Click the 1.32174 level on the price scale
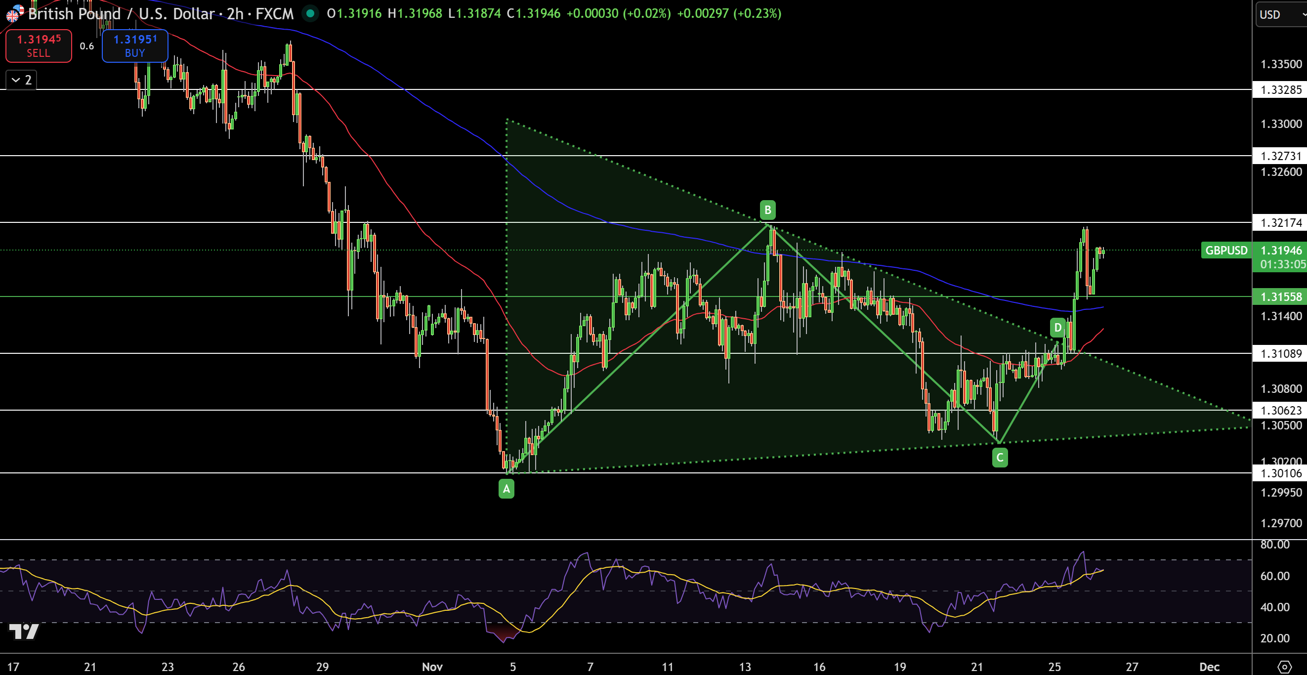This screenshot has width=1307, height=675. (1280, 223)
